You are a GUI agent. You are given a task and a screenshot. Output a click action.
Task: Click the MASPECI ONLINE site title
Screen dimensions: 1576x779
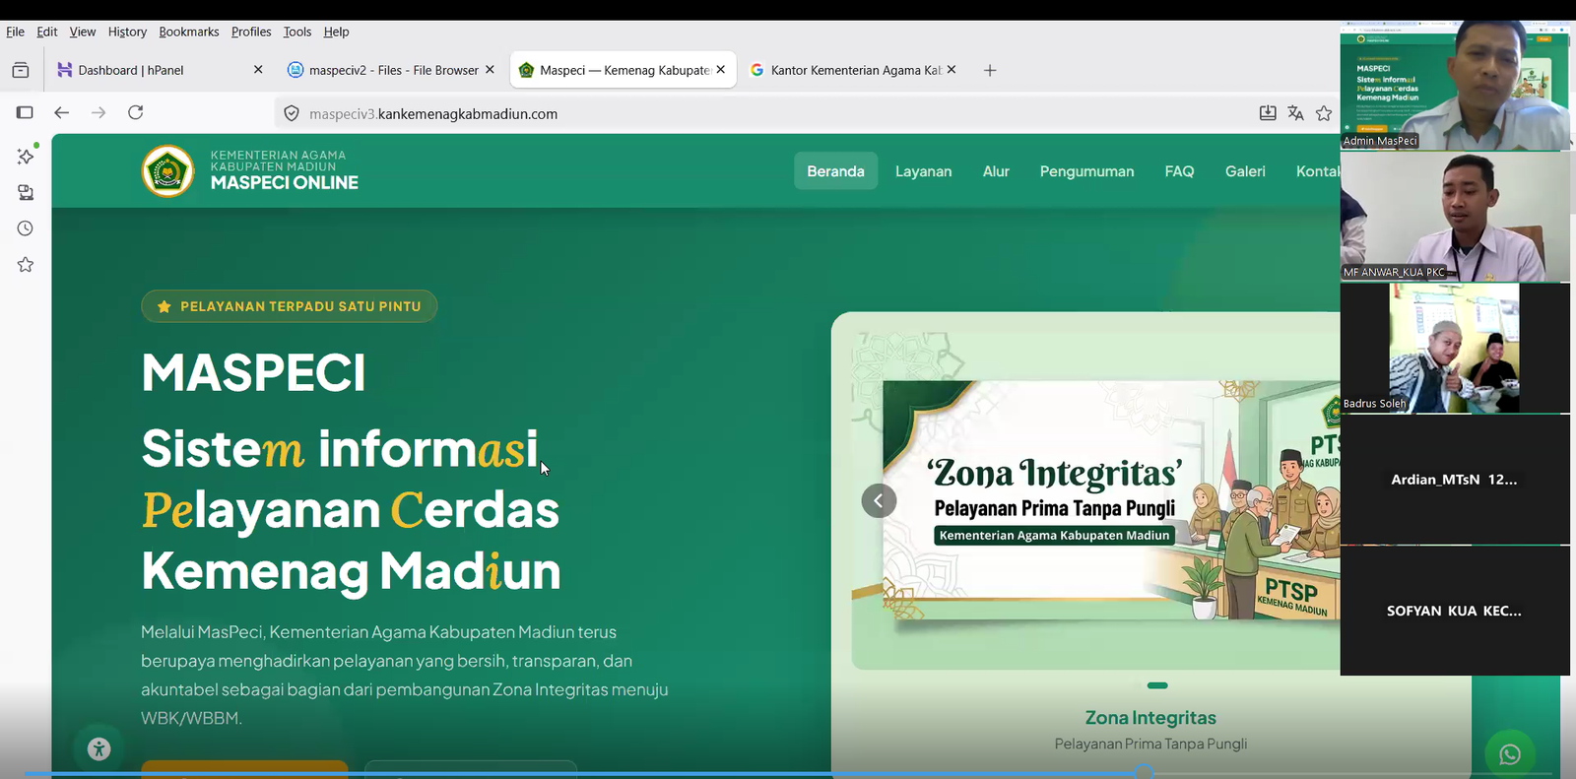click(285, 182)
